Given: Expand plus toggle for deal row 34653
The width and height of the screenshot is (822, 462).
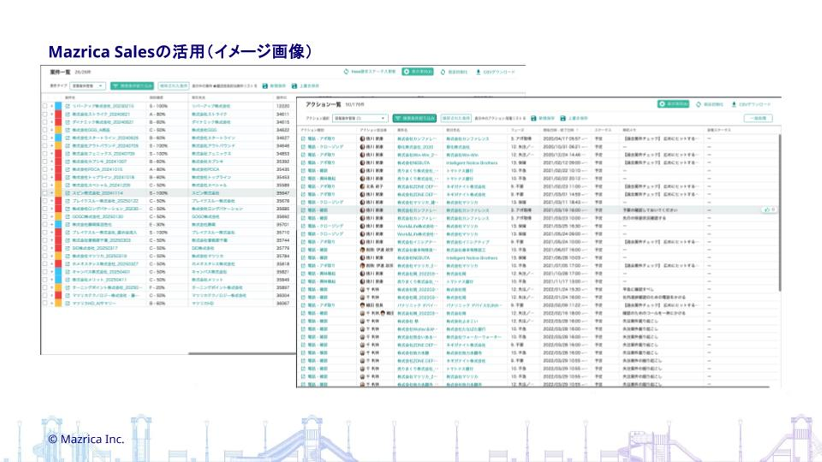Looking at the screenshot, I should coord(51,153).
